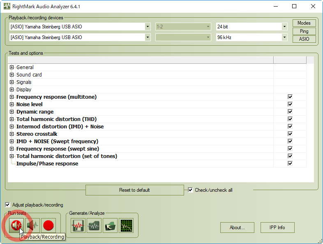Select the Signals row label
323x244 pixels.
24,82
